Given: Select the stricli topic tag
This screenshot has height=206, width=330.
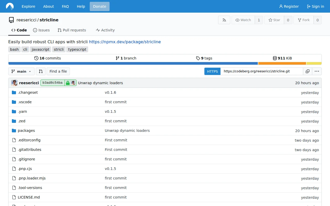Looking at the screenshot, I should point(59,49).
